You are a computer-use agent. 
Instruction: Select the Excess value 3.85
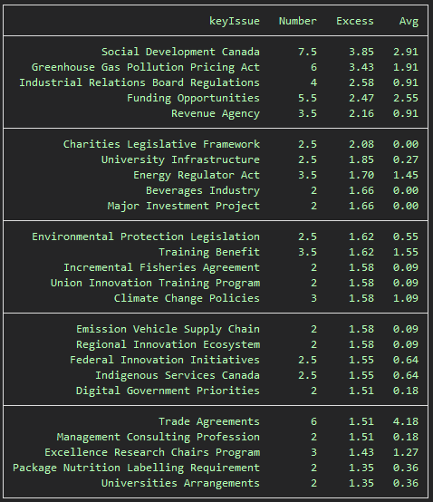pos(361,52)
